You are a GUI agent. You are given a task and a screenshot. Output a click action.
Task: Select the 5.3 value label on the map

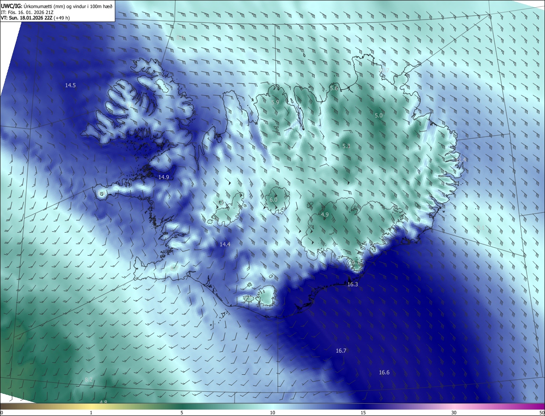pos(346,146)
